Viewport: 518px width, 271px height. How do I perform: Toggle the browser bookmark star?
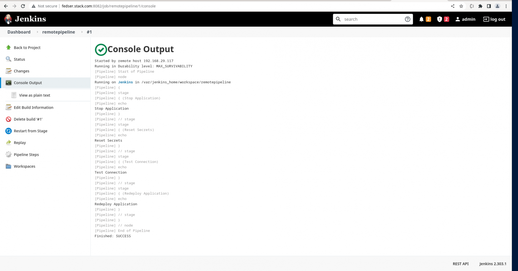click(461, 6)
